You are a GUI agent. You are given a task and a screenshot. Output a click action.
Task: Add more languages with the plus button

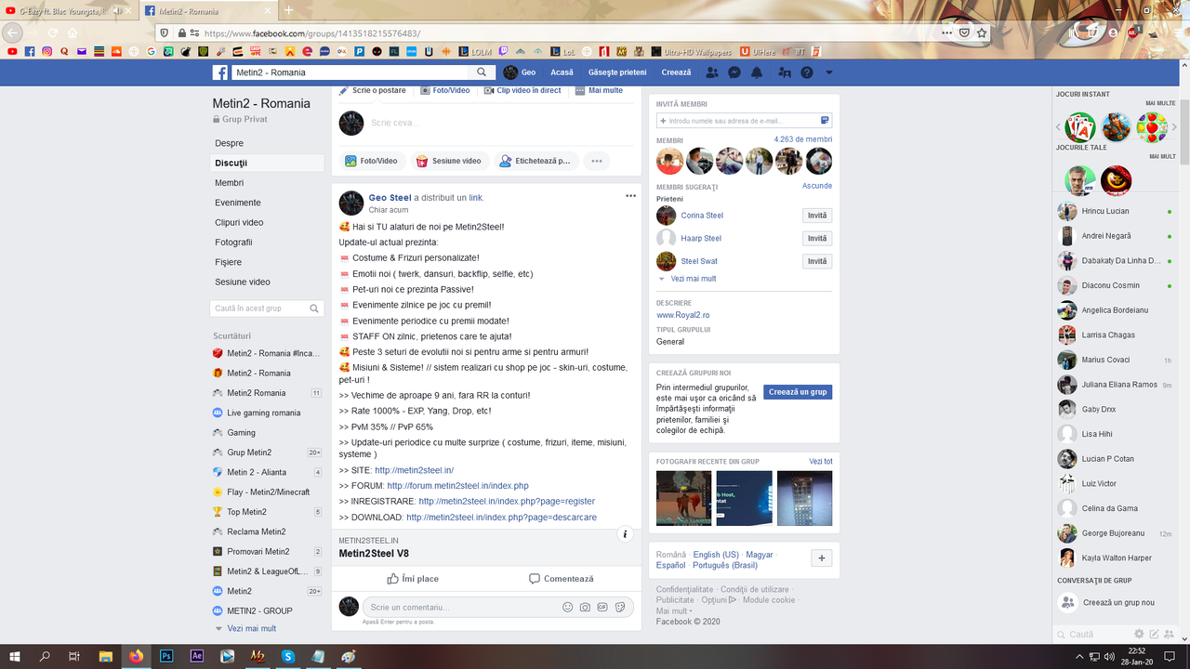click(821, 557)
